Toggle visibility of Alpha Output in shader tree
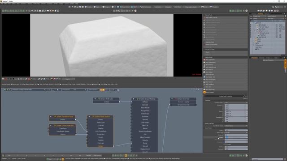Screen dimensions: 287x161 tap(251, 25)
